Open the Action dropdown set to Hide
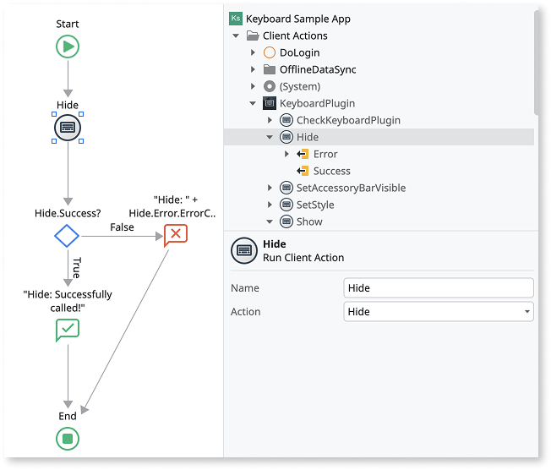Image resolution: width=551 pixels, height=470 pixels. [x=439, y=311]
